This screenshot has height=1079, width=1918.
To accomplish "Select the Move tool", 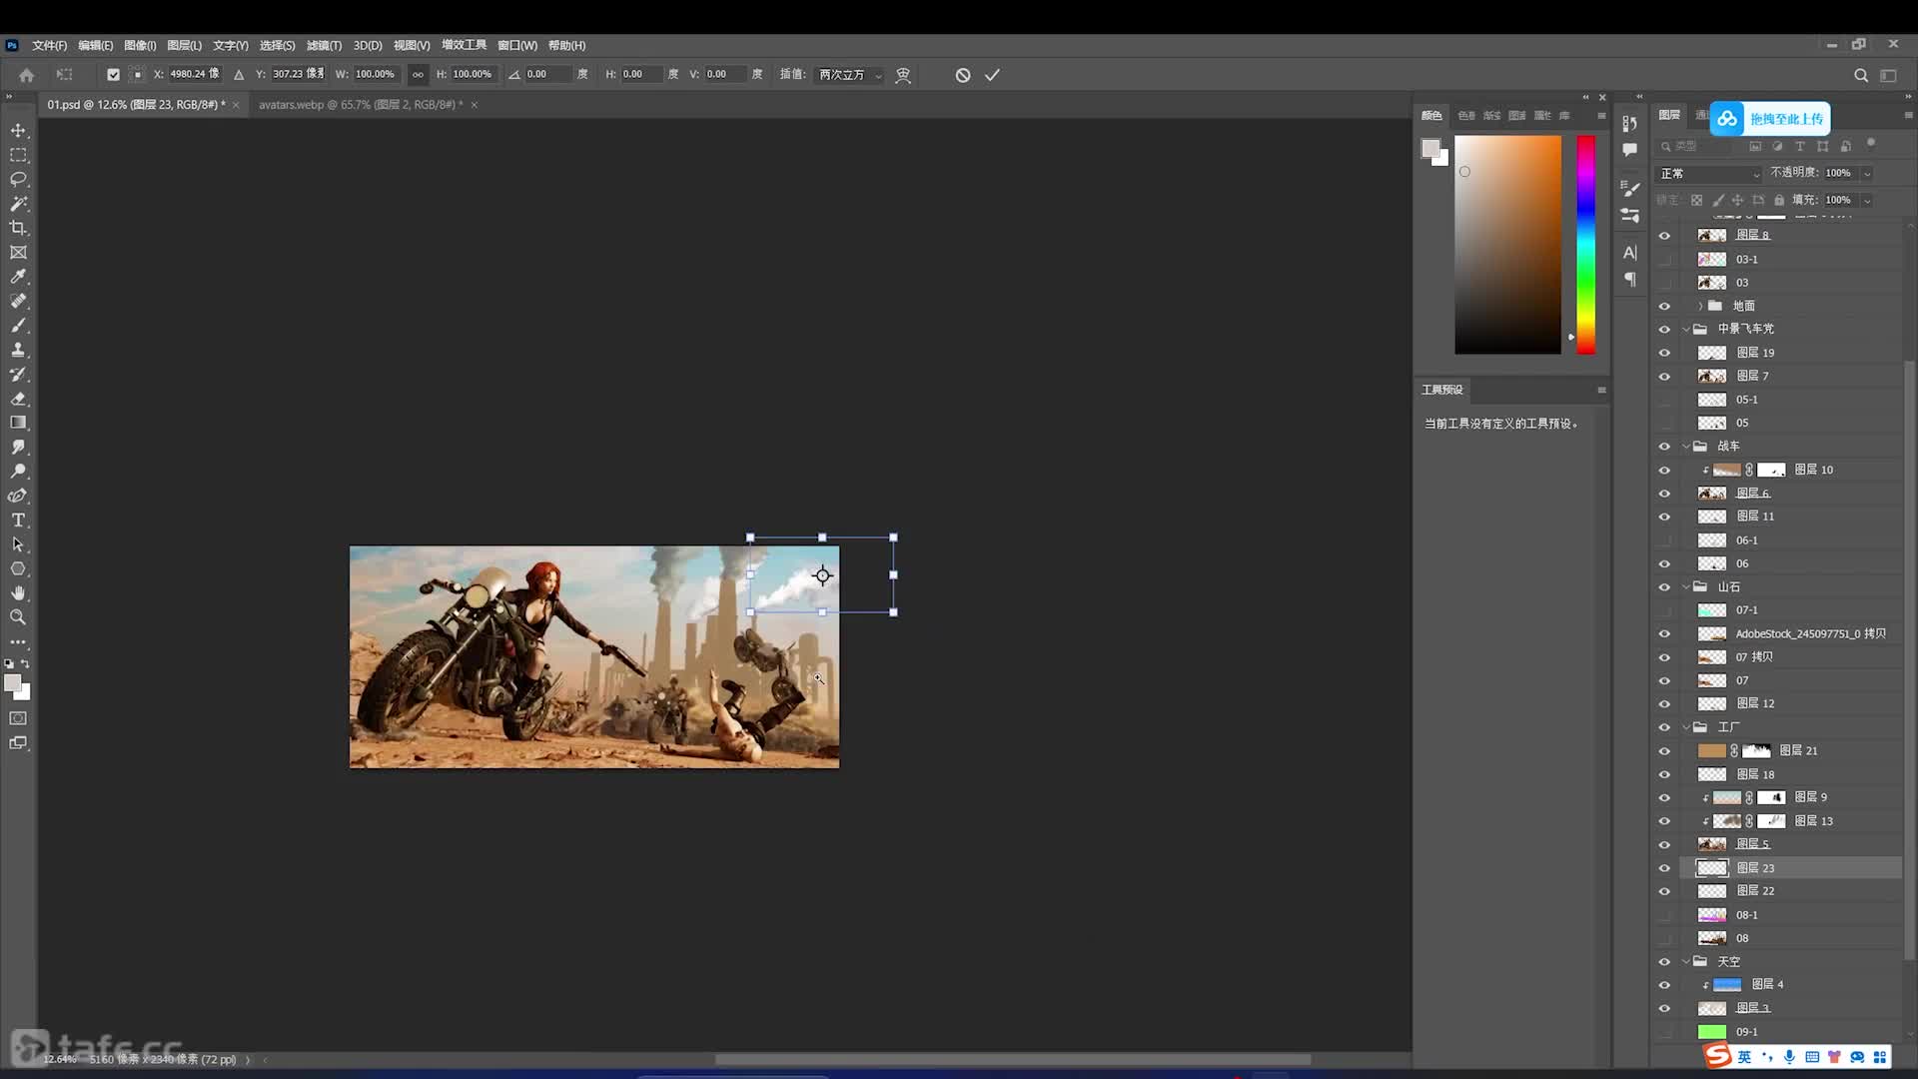I will pos(18,131).
